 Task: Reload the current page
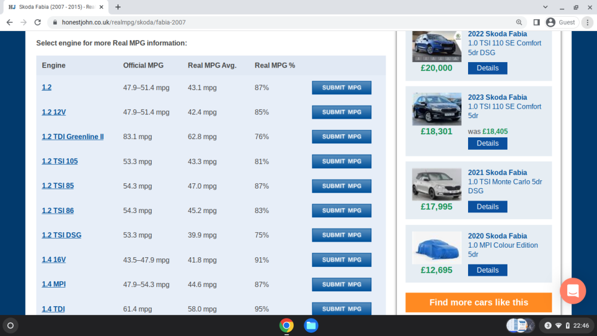[37, 23]
